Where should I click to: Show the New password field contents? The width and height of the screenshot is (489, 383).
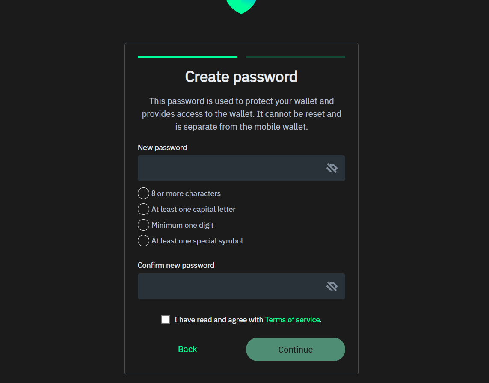click(x=332, y=168)
